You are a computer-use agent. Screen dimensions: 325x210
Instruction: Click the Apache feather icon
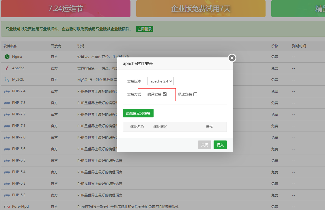[x=7, y=68]
